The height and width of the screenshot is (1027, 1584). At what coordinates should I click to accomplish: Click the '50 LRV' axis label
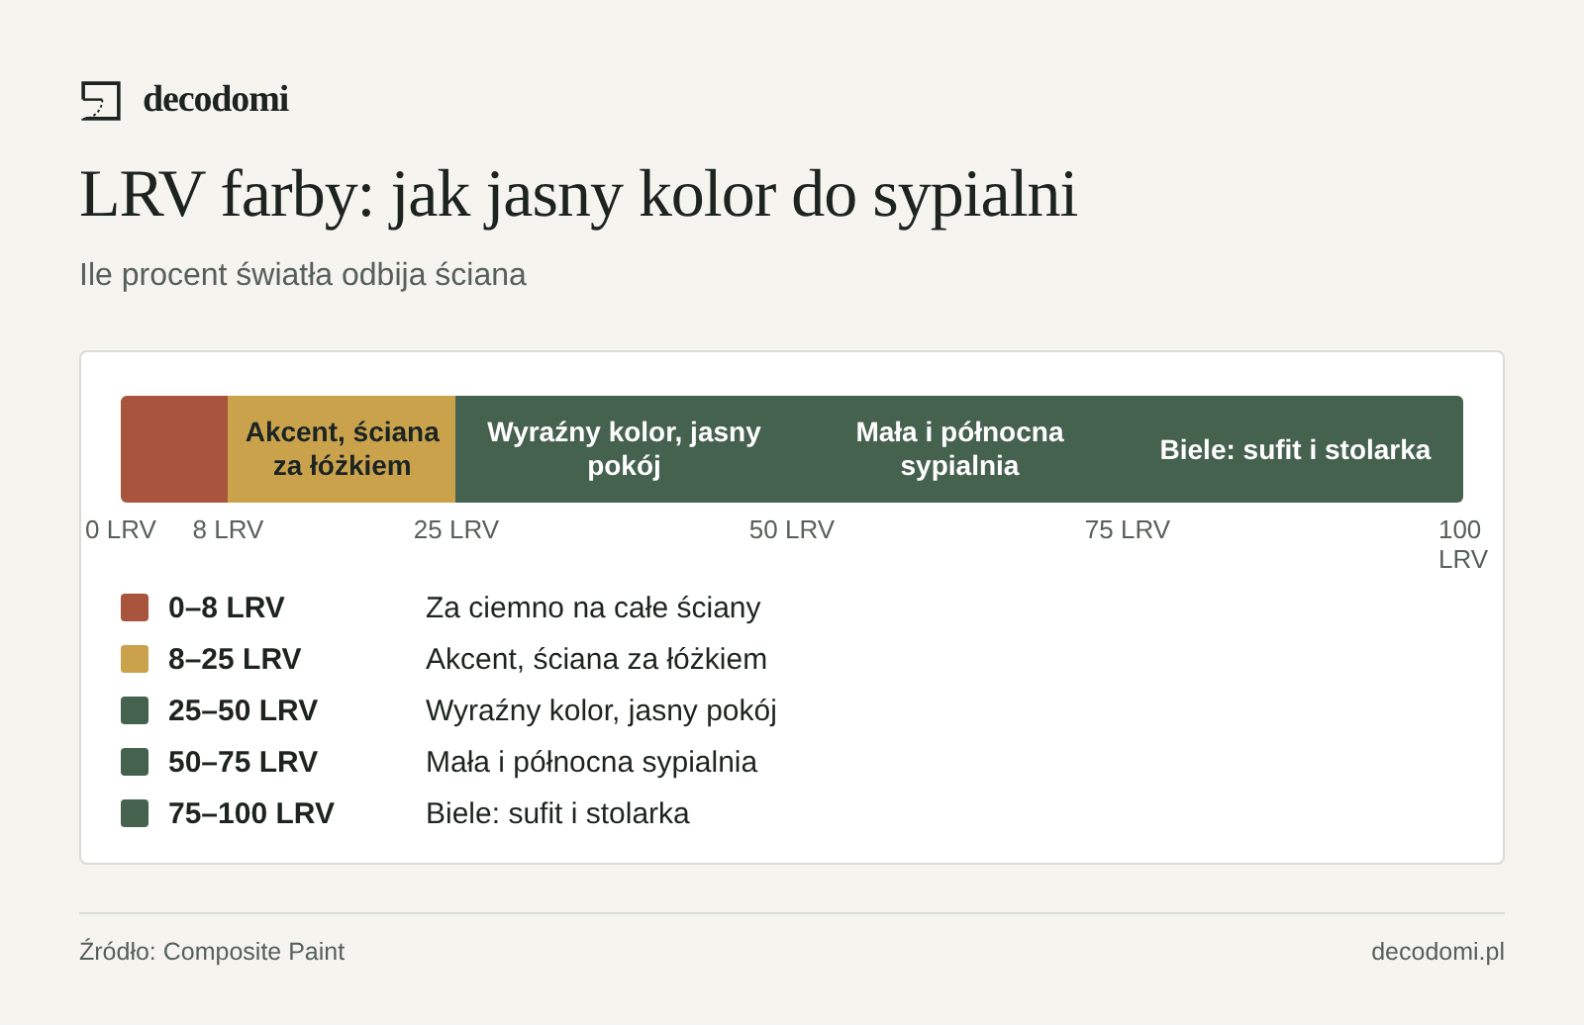(792, 529)
